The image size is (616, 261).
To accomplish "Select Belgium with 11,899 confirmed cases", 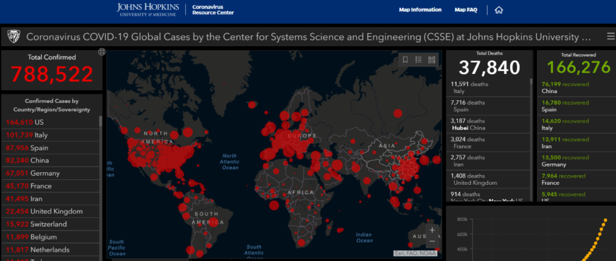I will pos(51,237).
